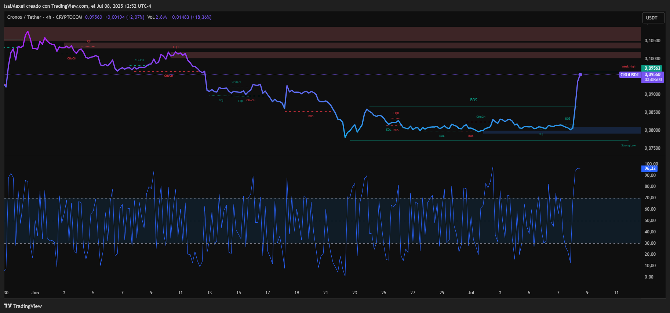
Task: Select the 19 date label on the time axis
Action: tap(296, 293)
